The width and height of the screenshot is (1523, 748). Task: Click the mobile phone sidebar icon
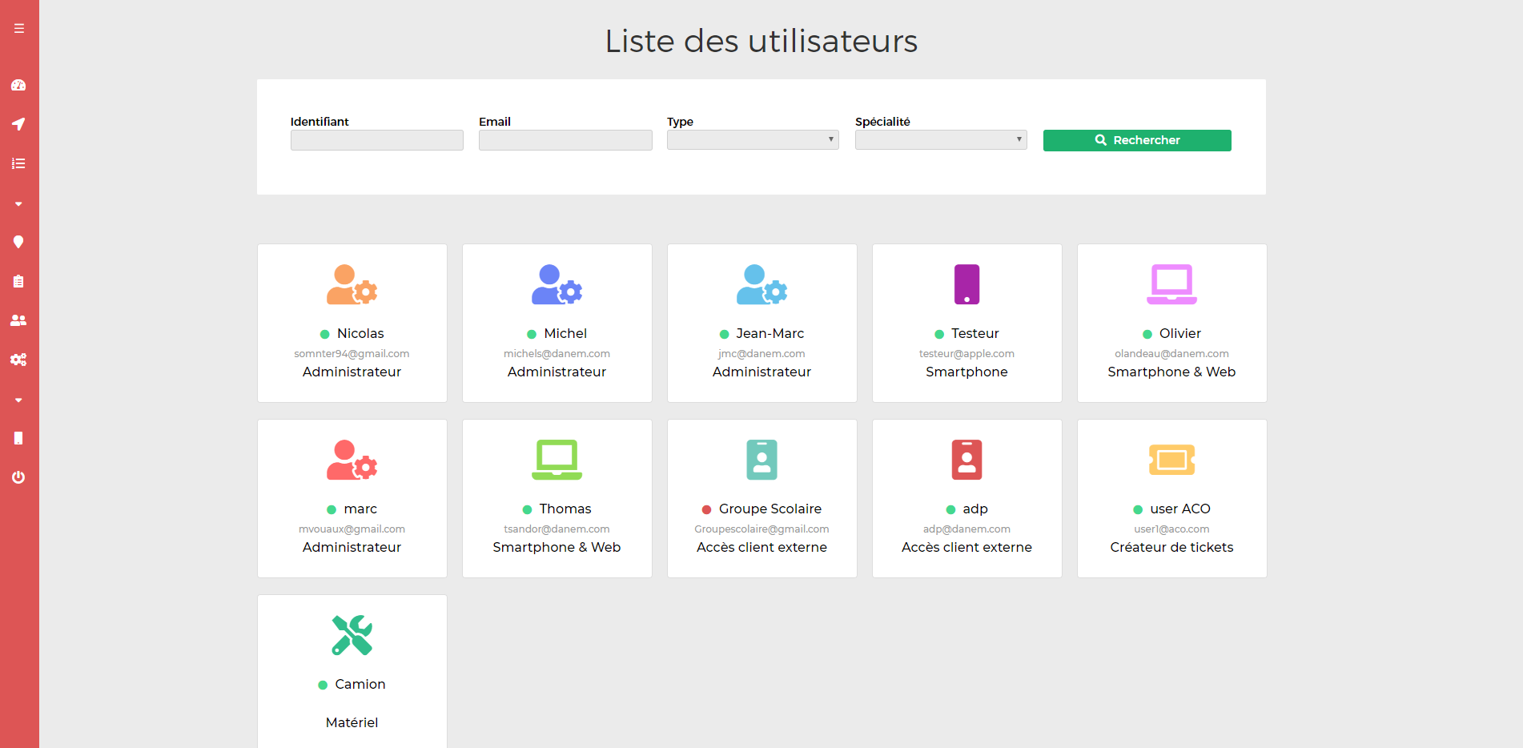pos(18,438)
